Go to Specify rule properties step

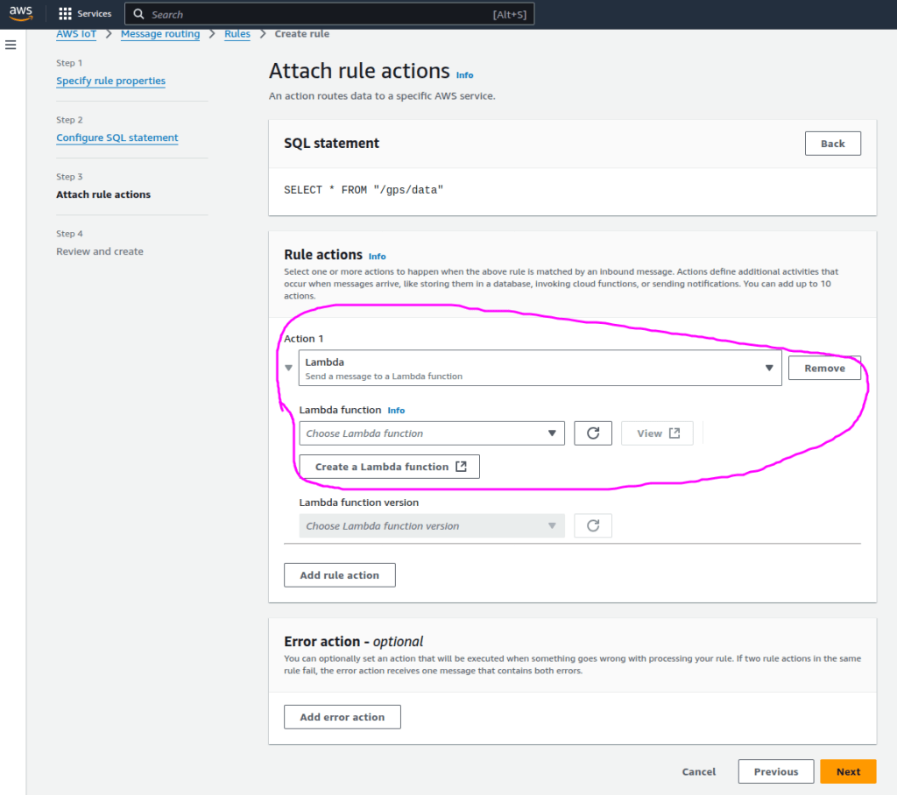[x=110, y=81]
